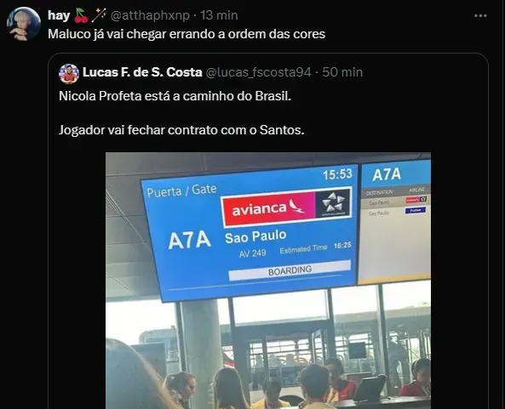The image size is (505, 409).
Task: Click the avianca logo in the photo
Action: point(268,208)
